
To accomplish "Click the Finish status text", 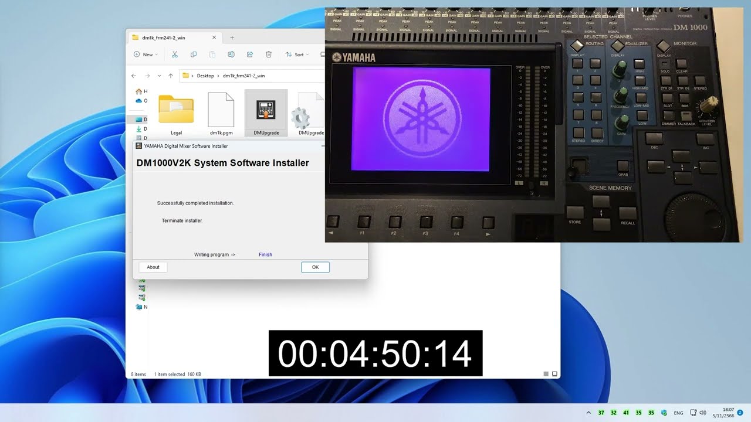I will (x=265, y=254).
